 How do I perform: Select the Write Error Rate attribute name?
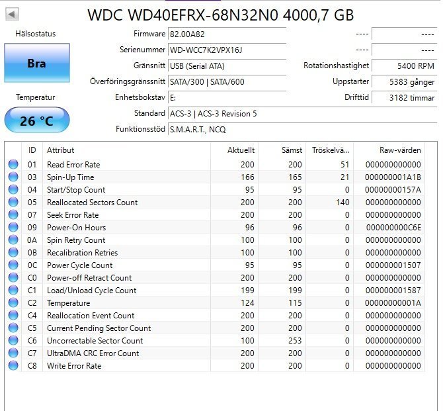[x=74, y=366]
